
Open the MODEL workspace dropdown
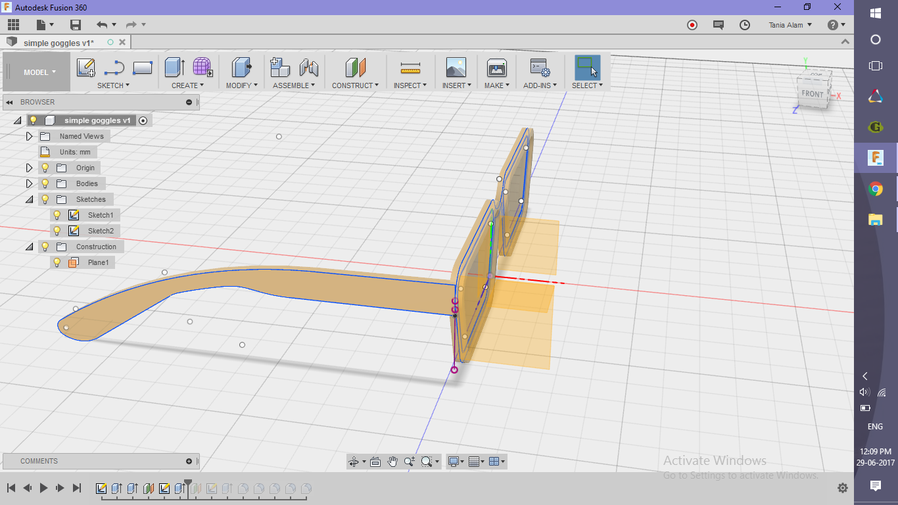click(39, 72)
